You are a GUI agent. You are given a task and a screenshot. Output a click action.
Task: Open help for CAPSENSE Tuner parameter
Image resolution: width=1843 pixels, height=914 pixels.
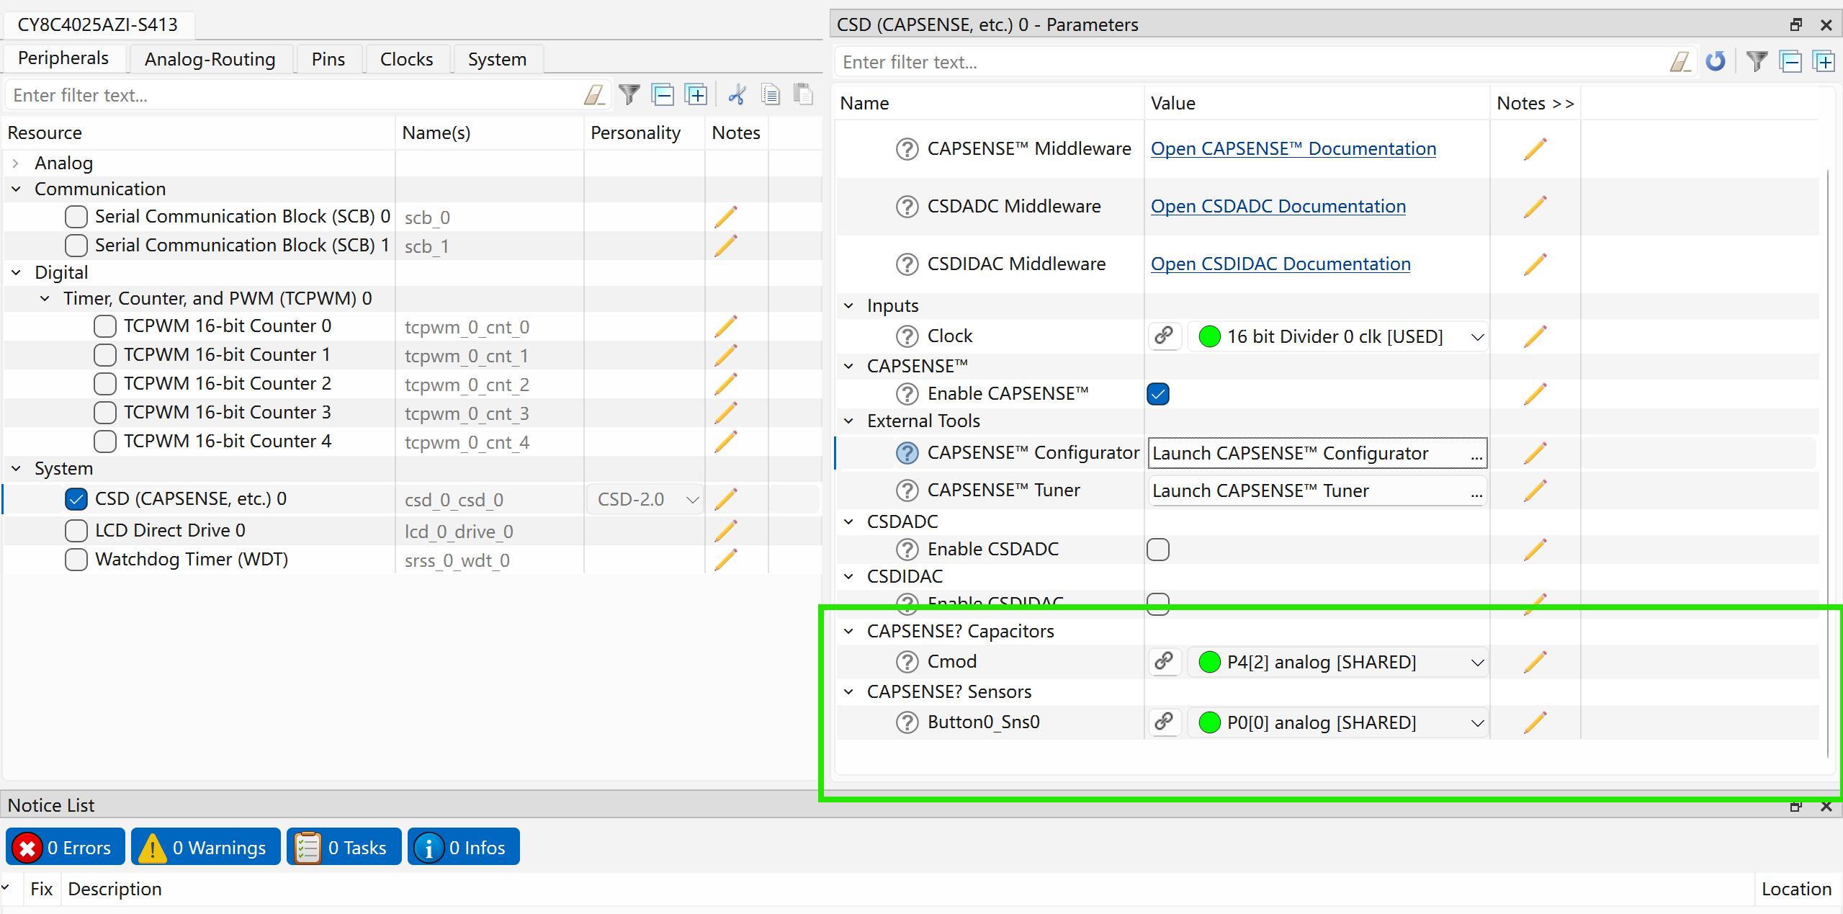point(907,490)
